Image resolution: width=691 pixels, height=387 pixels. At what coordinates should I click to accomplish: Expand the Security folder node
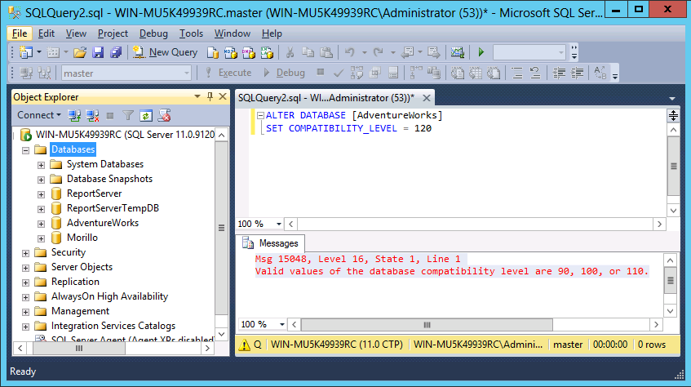click(x=25, y=253)
